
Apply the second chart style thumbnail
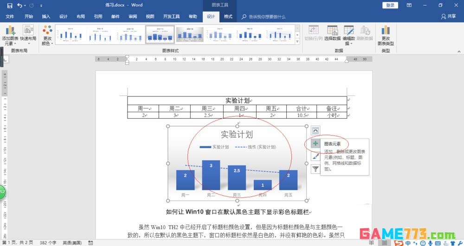101,35
